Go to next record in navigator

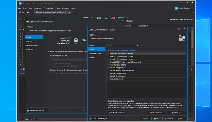pyautogui.click(x=36, y=119)
